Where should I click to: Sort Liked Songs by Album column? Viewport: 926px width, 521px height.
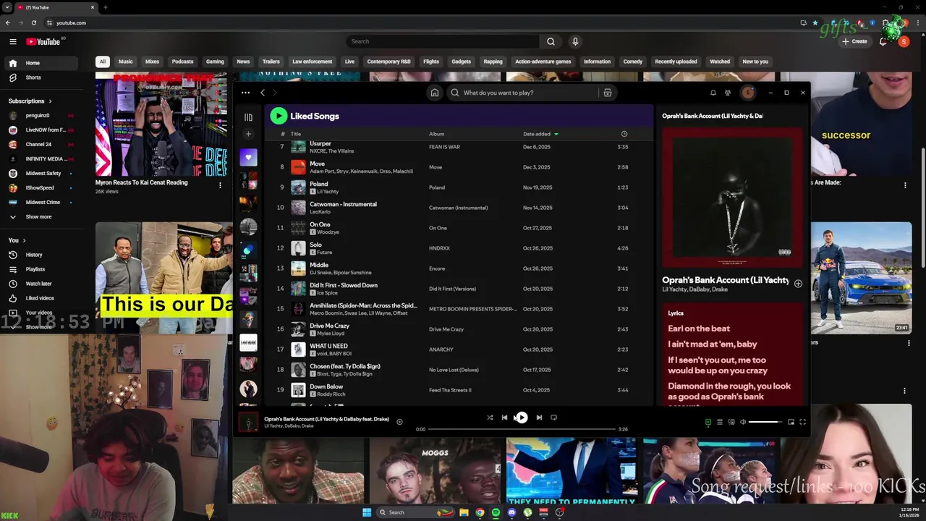(x=436, y=134)
